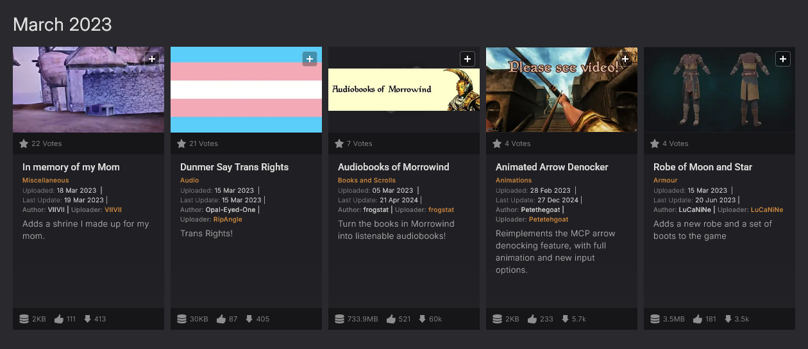Click Uploaded 18 Mar 2023 text
808x349 pixels.
60,191
